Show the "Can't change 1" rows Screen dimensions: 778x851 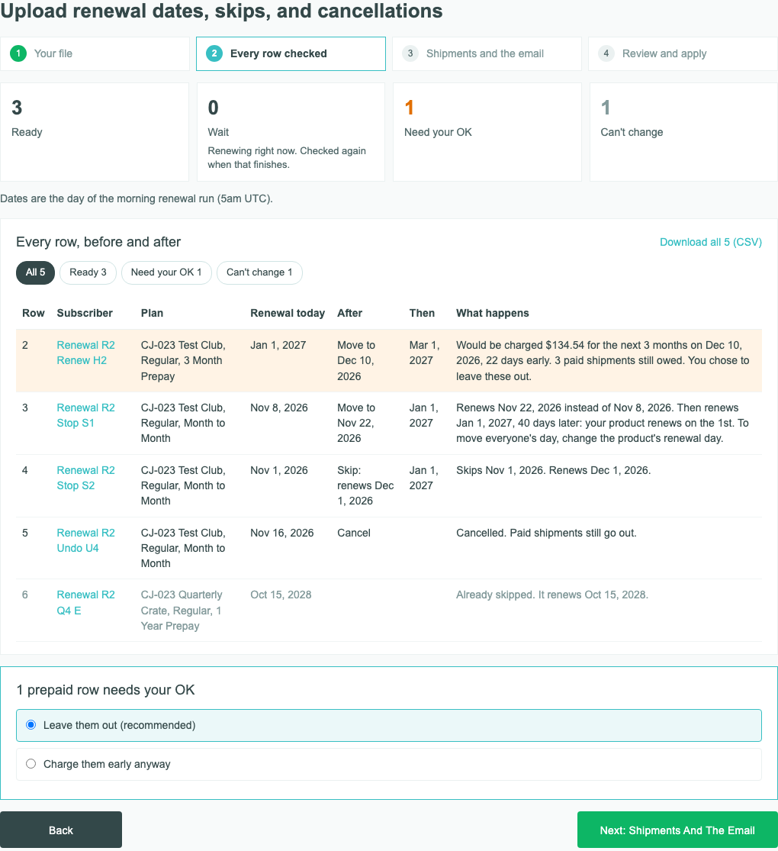coord(259,272)
